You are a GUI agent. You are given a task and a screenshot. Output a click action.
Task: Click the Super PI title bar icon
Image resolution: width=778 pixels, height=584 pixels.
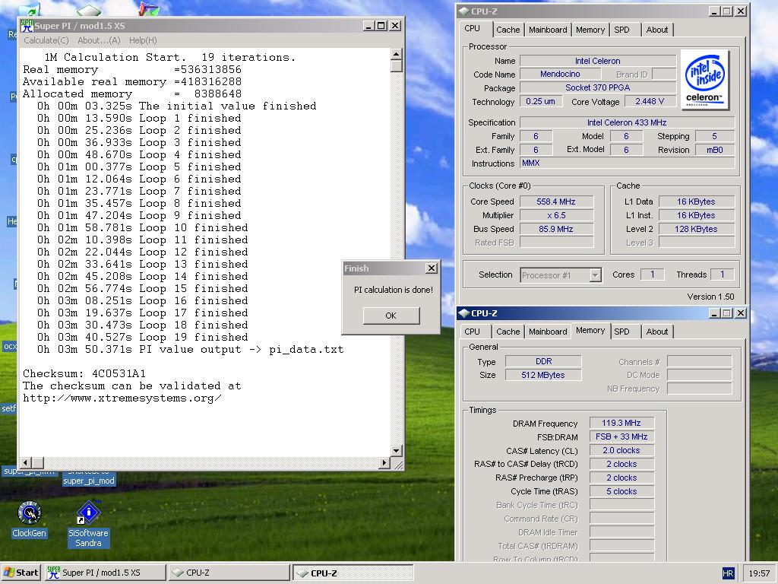pyautogui.click(x=27, y=26)
